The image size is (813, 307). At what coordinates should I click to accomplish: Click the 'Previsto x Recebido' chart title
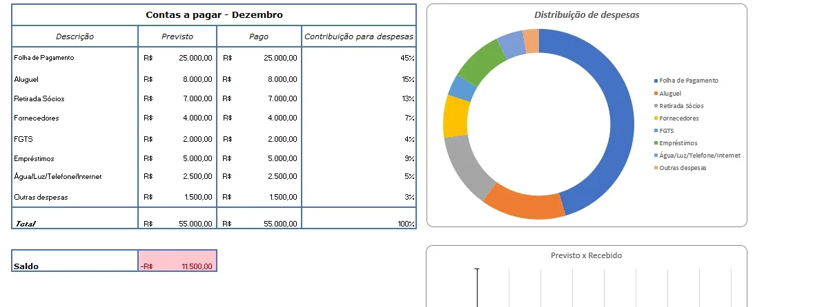[586, 255]
